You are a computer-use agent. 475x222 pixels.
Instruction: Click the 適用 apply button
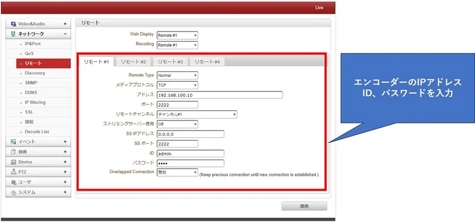click(304, 206)
